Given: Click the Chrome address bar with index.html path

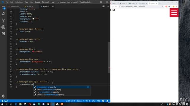Looking at the screenshot, I should 140,6.
